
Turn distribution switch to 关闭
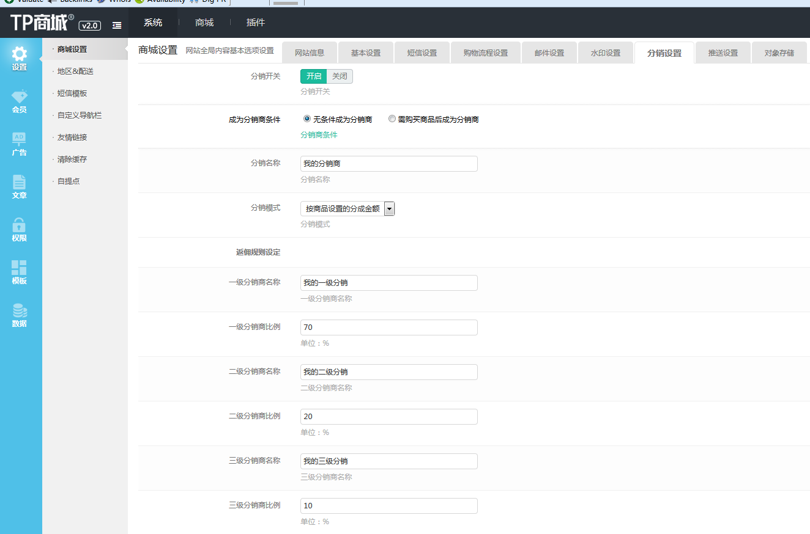[340, 76]
